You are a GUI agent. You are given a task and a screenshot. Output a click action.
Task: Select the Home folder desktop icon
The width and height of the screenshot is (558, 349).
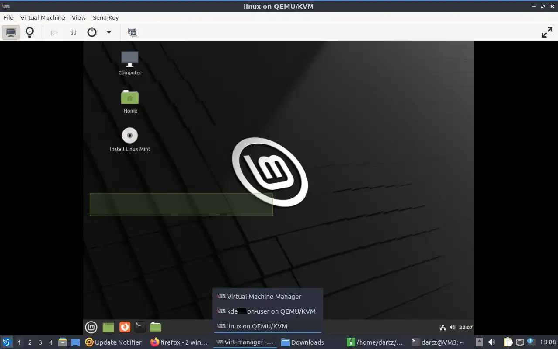point(130,102)
